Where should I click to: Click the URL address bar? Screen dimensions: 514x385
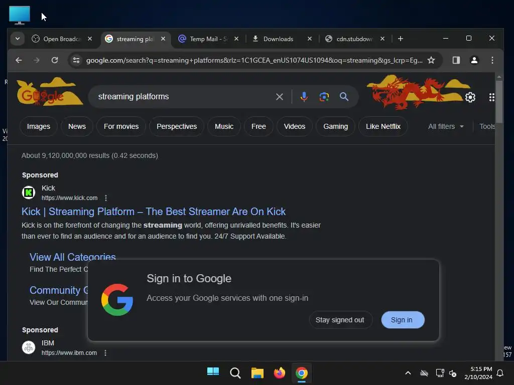click(254, 60)
